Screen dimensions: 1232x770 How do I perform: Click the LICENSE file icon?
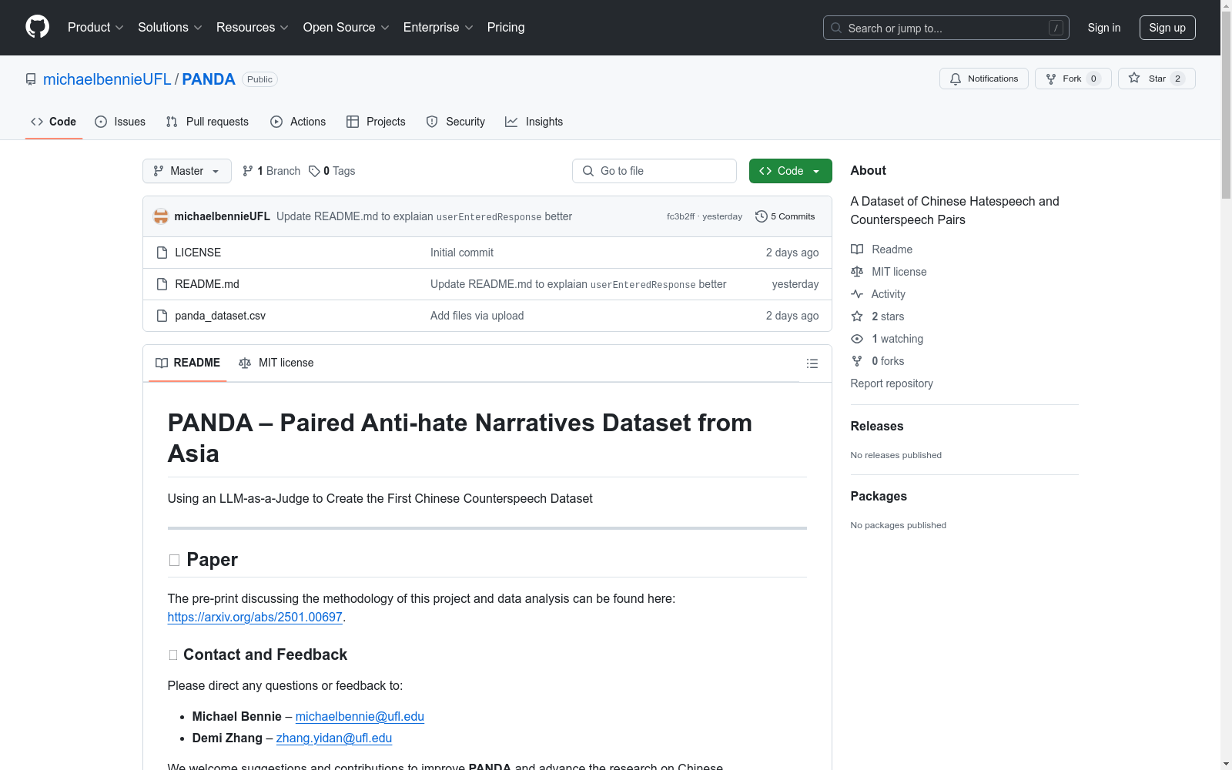(x=162, y=253)
